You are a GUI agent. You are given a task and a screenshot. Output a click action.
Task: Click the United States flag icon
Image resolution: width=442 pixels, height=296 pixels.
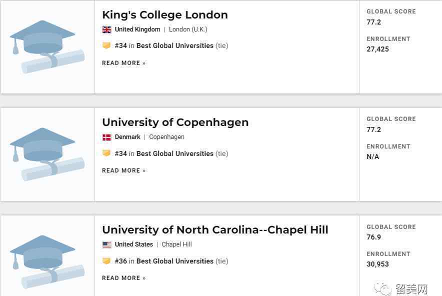click(106, 244)
